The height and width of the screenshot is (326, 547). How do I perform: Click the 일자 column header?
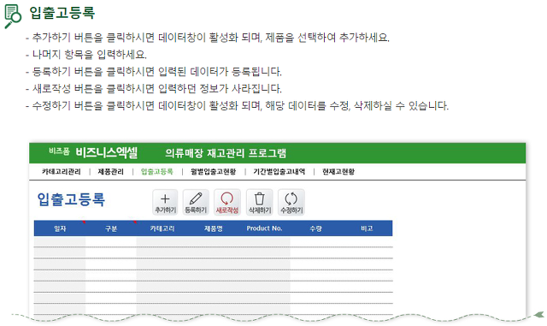60,228
